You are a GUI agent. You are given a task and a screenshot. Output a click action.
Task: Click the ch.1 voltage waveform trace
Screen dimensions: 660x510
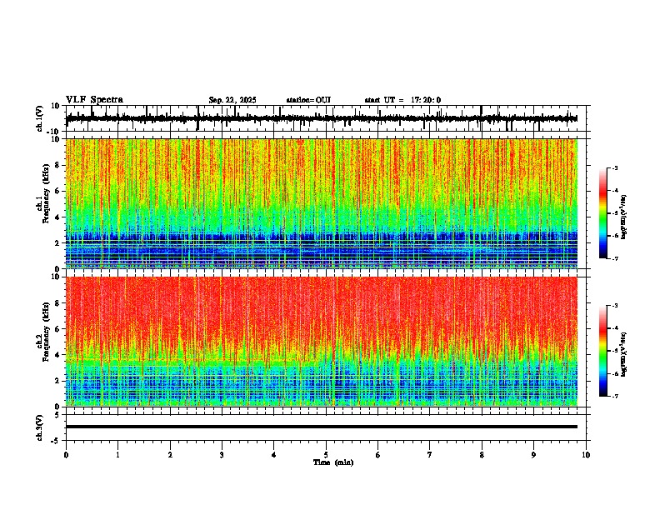(x=322, y=118)
